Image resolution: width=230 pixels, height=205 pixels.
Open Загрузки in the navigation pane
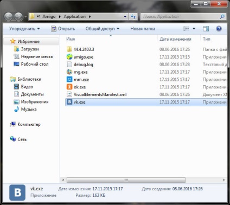tap(30, 49)
